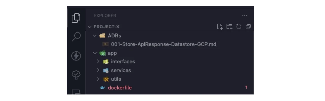Expand the interfaces folder chevron
This screenshot has width=325, height=101.
pyautogui.click(x=98, y=61)
